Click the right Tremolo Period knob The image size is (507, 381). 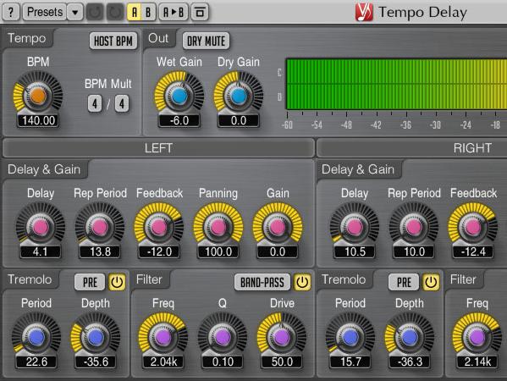(350, 337)
